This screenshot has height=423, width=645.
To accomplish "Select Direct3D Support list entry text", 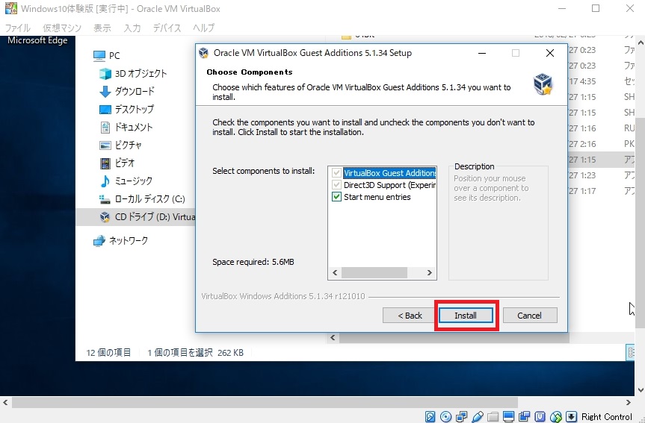I will pos(389,185).
